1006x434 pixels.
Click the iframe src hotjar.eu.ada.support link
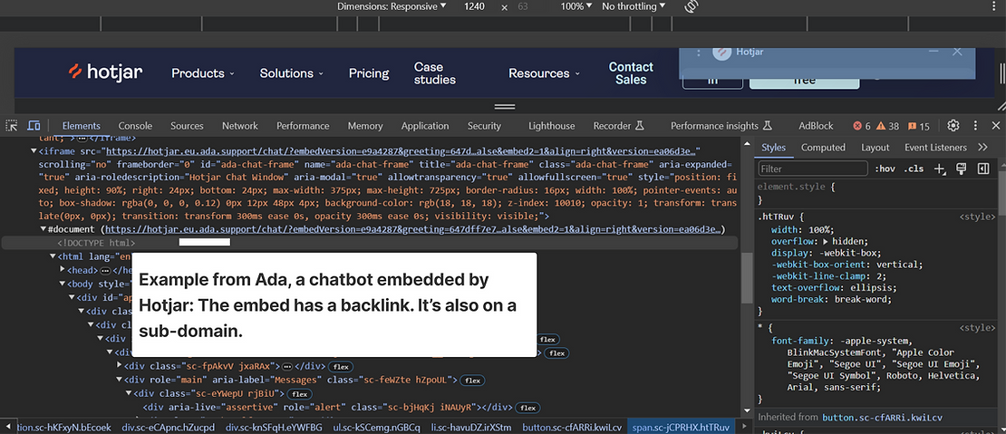click(401, 151)
